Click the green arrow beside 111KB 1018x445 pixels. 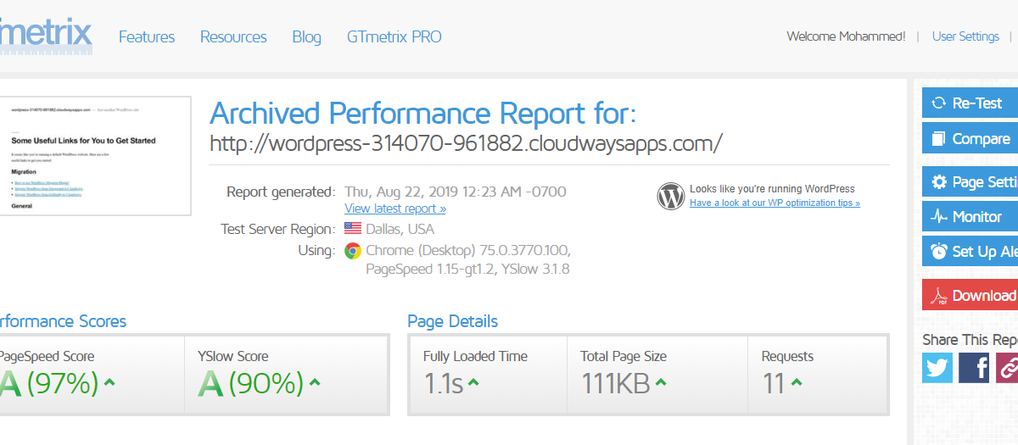coord(661,382)
